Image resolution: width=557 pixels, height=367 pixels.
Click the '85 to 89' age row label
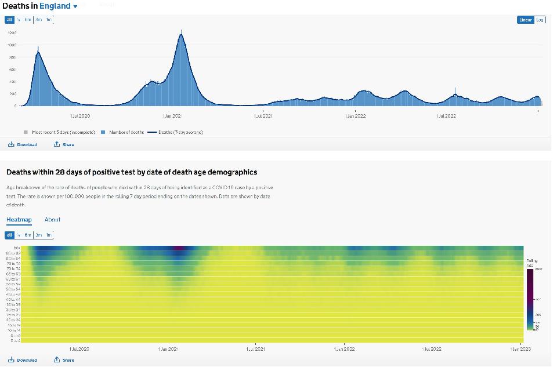13,253
